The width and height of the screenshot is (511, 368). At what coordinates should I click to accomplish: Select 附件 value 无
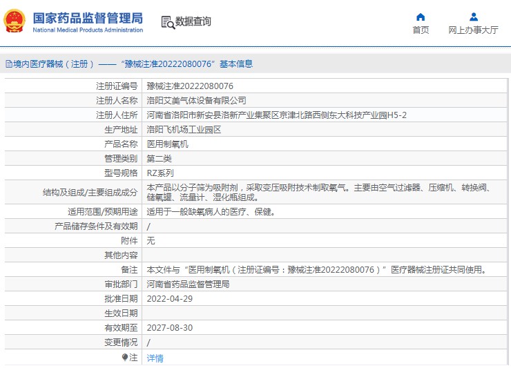pos(151,240)
